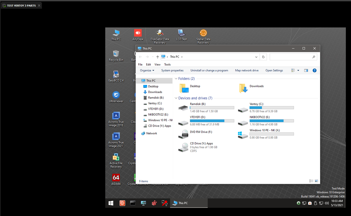Open the View menu
Screen dimensions: 351x216
click(157, 64)
